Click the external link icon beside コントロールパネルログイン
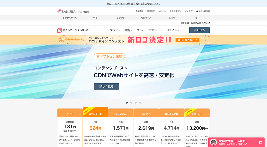The image size is (267, 147). [209, 23]
